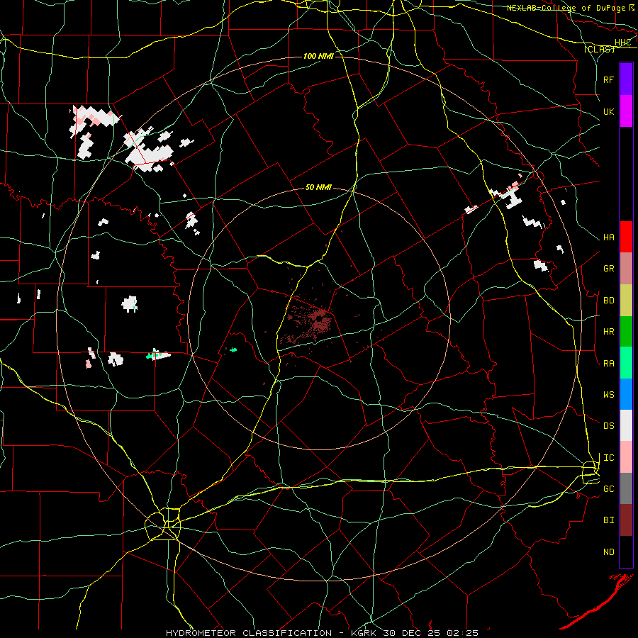Click the [CLAS] units label
The image size is (638, 638).
[599, 49]
